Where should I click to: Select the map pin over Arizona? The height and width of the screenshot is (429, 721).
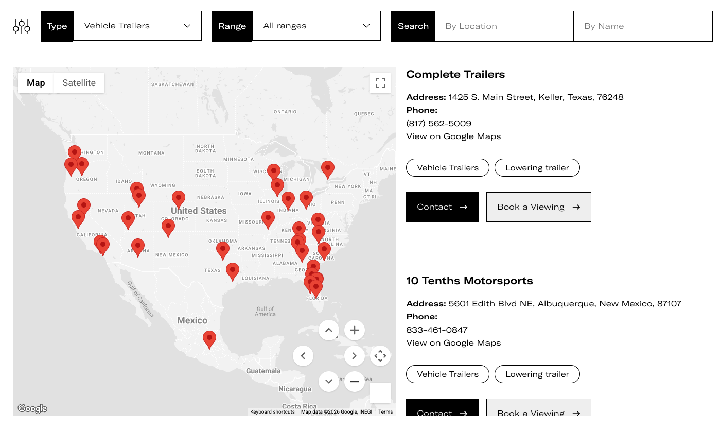tap(138, 247)
